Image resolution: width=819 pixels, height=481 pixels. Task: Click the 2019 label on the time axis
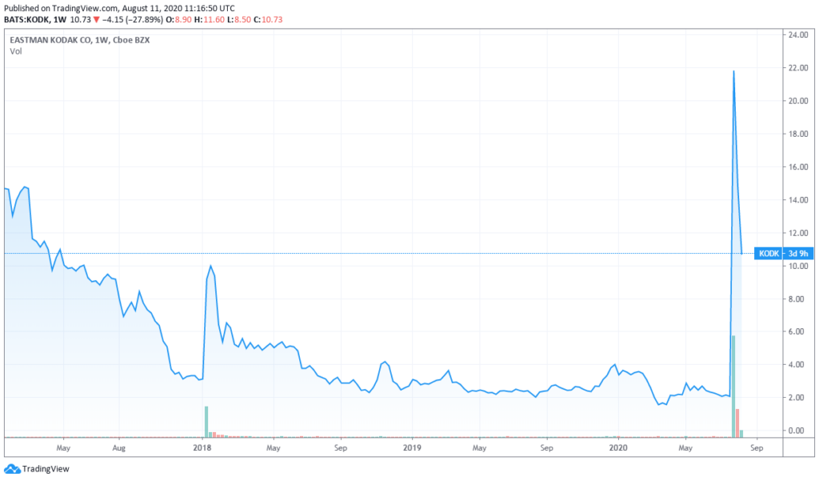tap(412, 448)
